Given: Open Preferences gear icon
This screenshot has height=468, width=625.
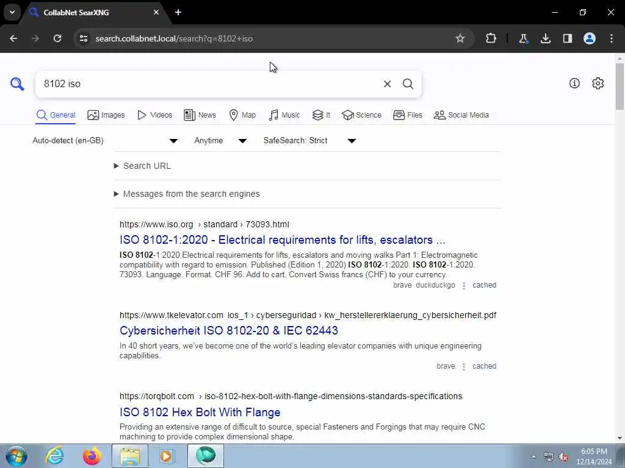Looking at the screenshot, I should coord(598,83).
